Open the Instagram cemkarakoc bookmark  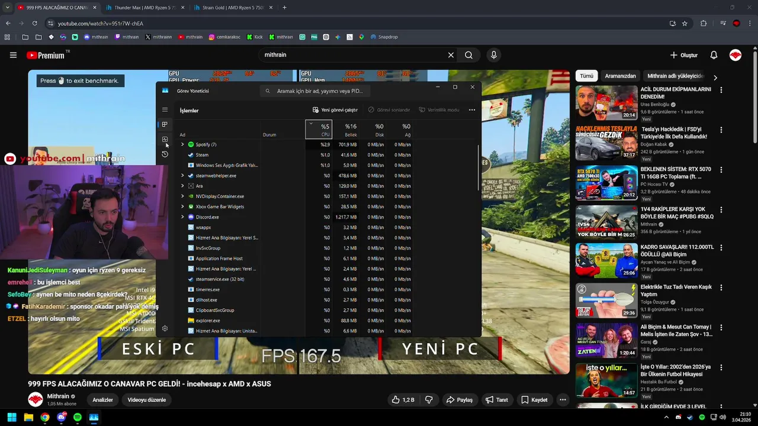pyautogui.click(x=224, y=37)
